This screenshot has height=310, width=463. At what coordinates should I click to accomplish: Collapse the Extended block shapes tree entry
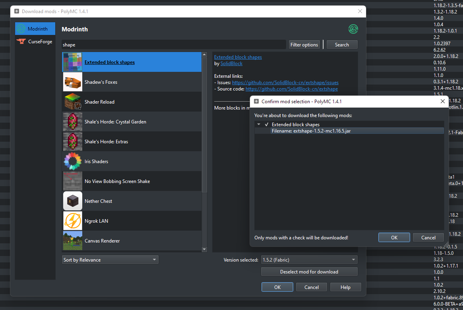point(258,124)
